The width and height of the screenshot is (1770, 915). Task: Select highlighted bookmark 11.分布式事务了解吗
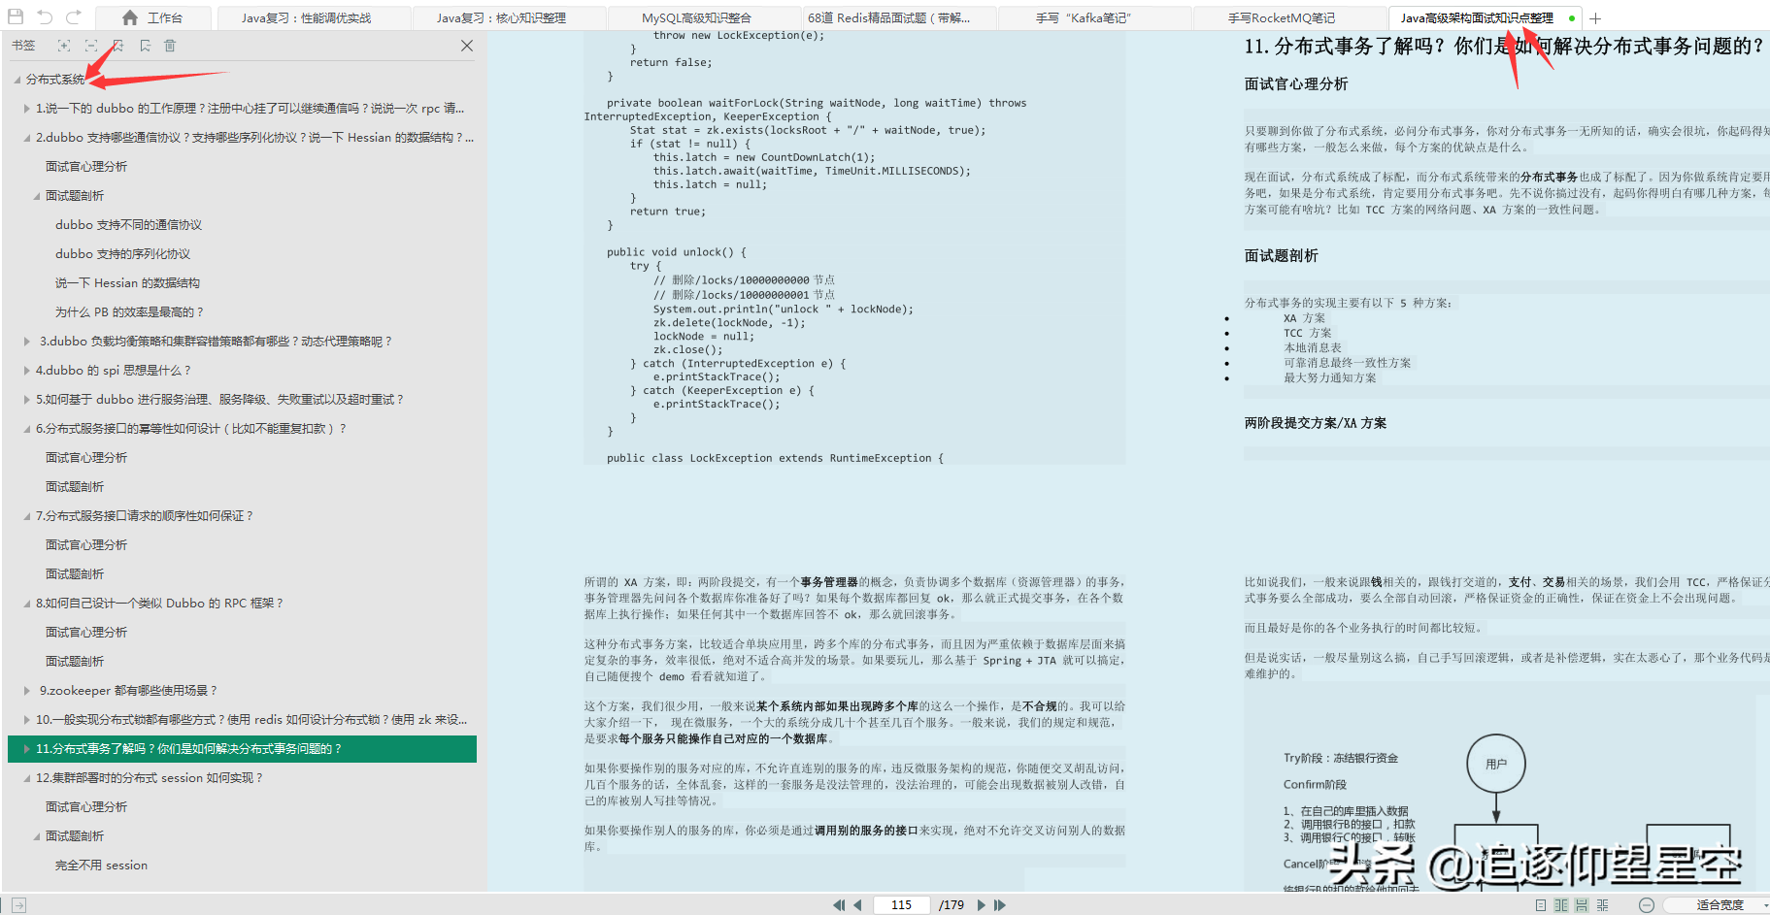point(242,749)
